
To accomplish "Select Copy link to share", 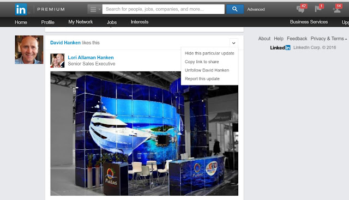I will click(x=202, y=62).
